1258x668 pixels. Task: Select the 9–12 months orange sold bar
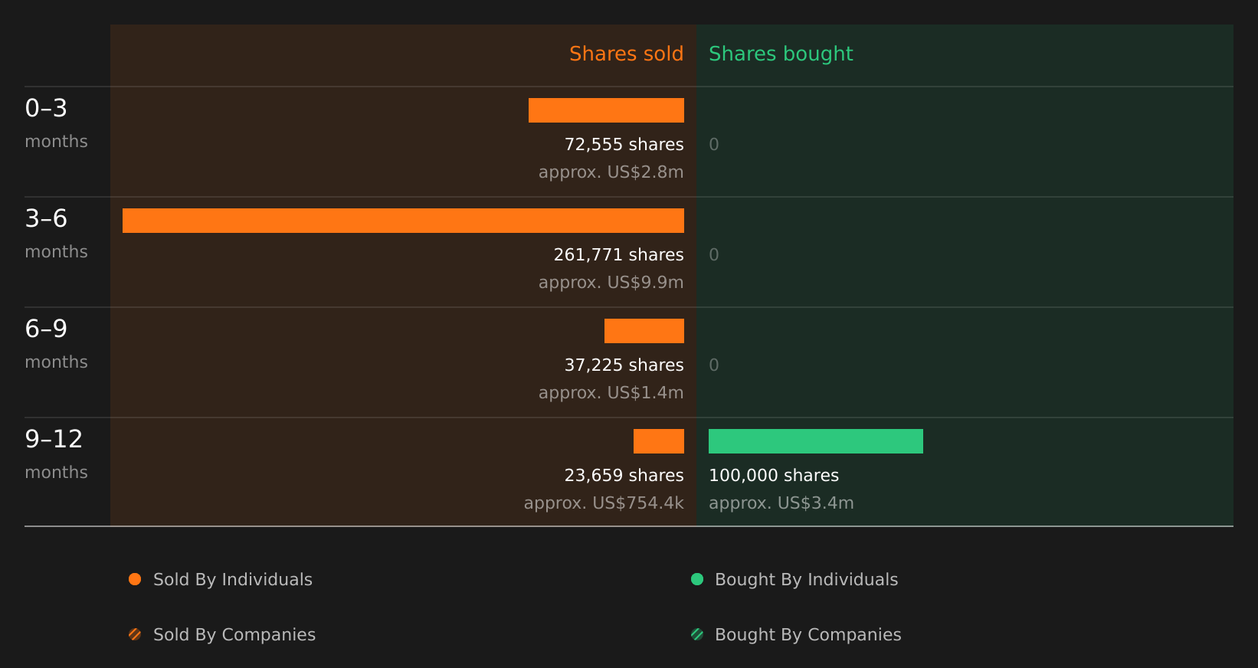[659, 441]
